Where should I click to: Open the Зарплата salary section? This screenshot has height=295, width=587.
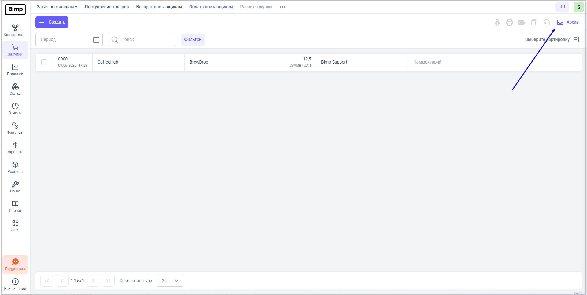point(15,148)
